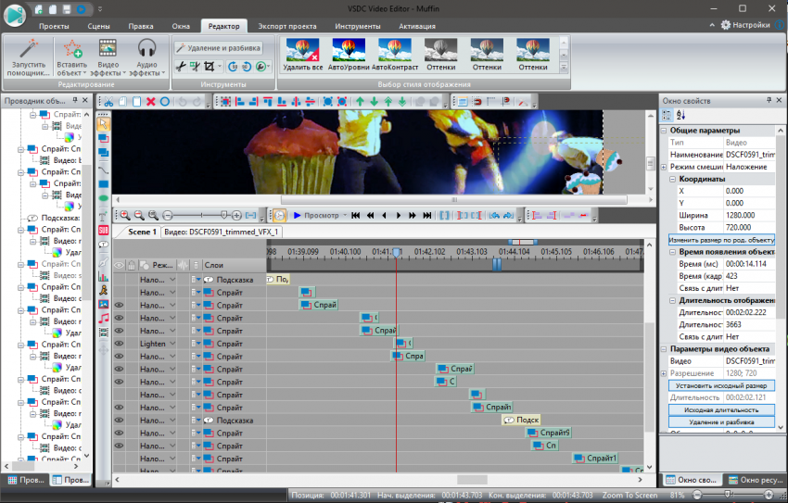Toggle eye icon on third layer row Спрайт
Viewport: 788px width, 503px height.
pyautogui.click(x=119, y=305)
